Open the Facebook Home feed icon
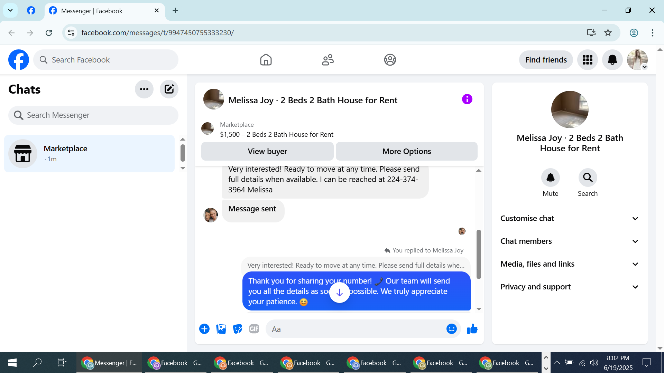 266,60
